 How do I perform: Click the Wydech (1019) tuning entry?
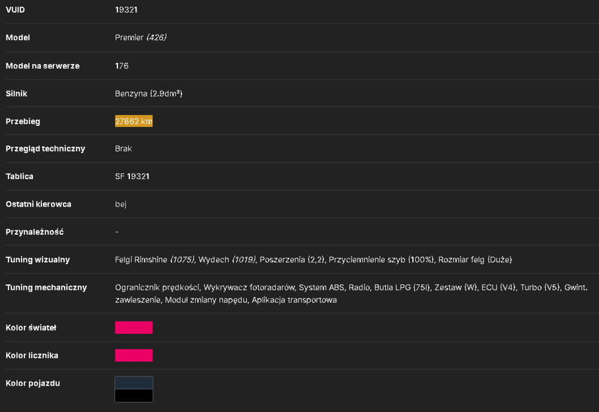pyautogui.click(x=227, y=260)
